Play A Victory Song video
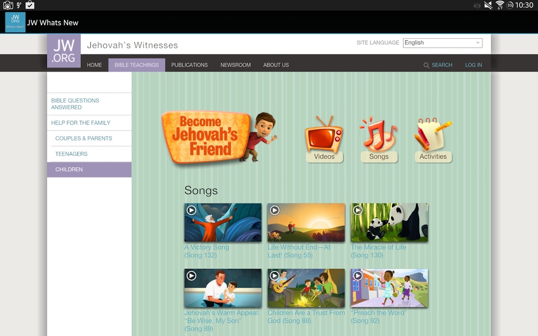The image size is (538, 336). pyautogui.click(x=222, y=222)
